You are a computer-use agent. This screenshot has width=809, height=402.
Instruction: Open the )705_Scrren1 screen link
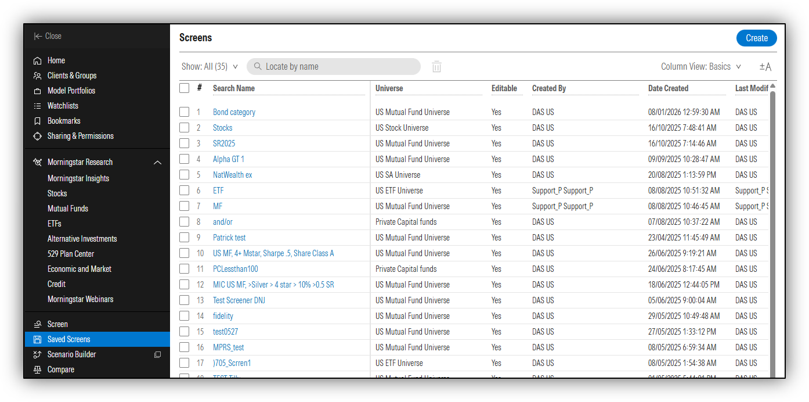pos(232,363)
